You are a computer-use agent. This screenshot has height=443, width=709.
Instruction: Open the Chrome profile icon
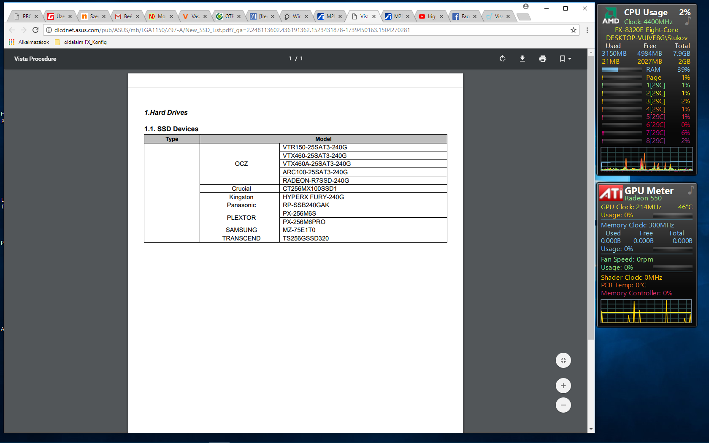526,6
